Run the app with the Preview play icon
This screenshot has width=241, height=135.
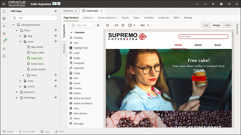(x=213, y=4)
